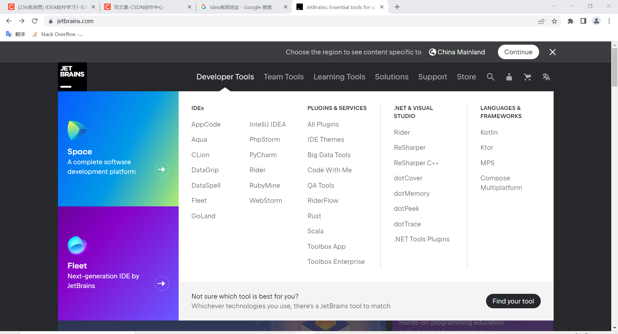Open Code With Me link
This screenshot has width=618, height=334.
pyautogui.click(x=330, y=170)
